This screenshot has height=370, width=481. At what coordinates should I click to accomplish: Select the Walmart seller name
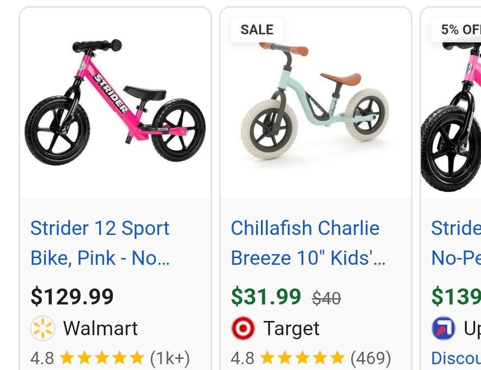tap(100, 329)
